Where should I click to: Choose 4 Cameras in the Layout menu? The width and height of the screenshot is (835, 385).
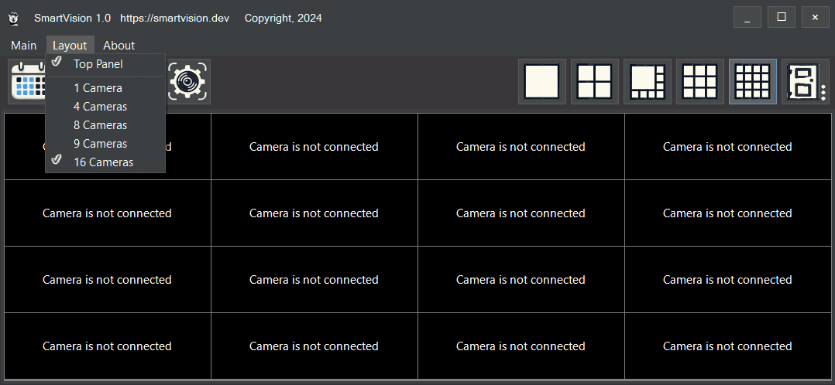pyautogui.click(x=100, y=107)
